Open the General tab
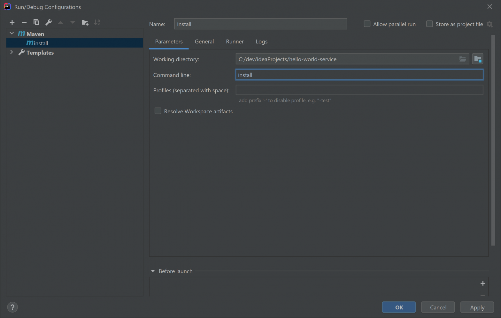This screenshot has width=501, height=318. [x=204, y=42]
